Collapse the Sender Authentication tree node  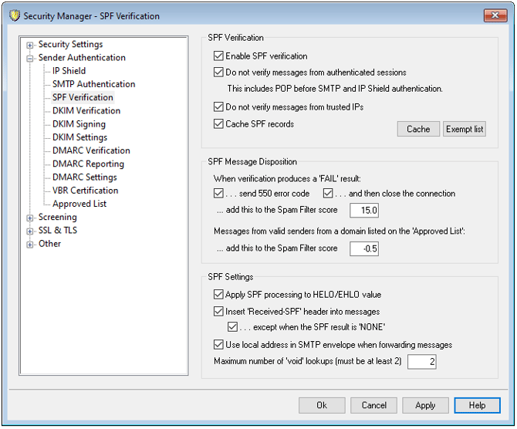(30, 58)
